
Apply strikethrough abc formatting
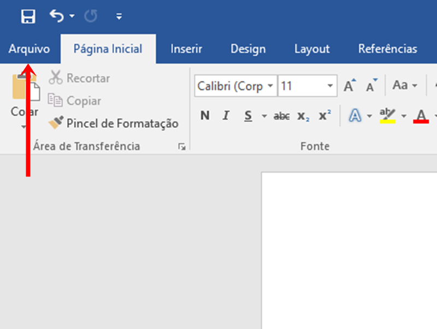(281, 116)
